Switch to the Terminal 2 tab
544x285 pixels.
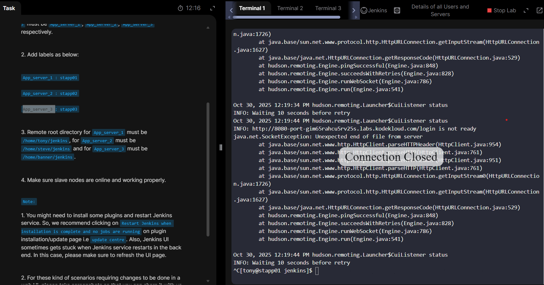(x=290, y=8)
